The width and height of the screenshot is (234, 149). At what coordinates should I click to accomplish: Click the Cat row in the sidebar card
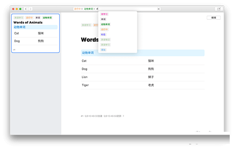[35, 33]
